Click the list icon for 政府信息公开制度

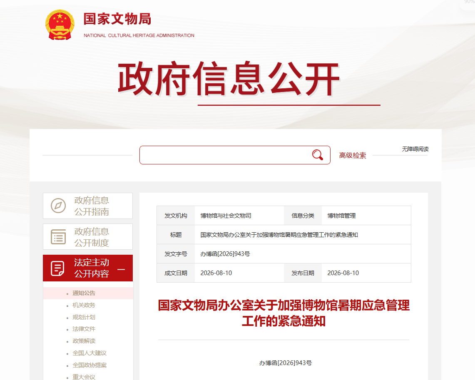tap(58, 236)
